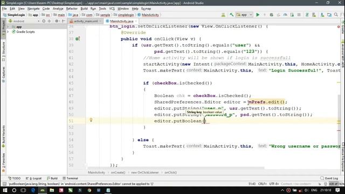This screenshot has width=345, height=194.
Task: Hide the Project panel with hide icon
Action: click(x=64, y=21)
